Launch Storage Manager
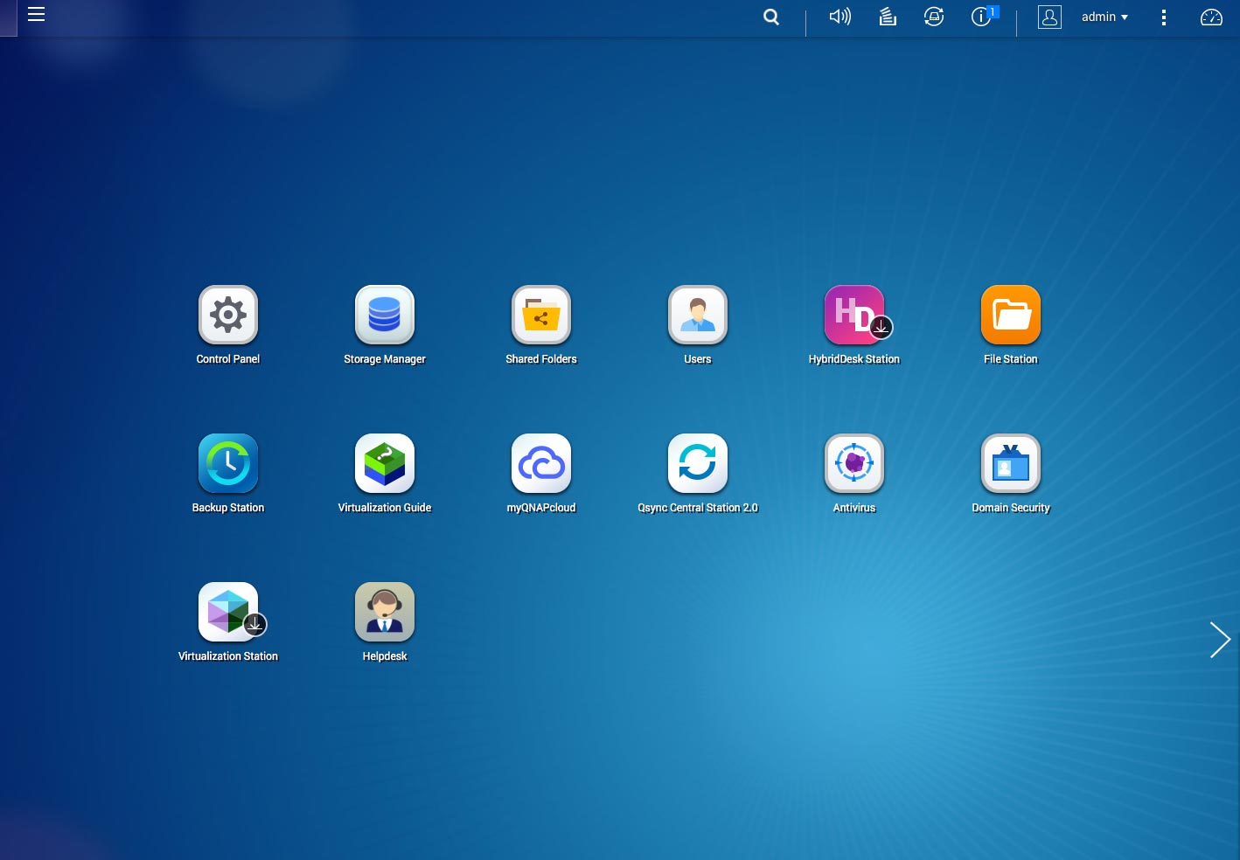This screenshot has height=860, width=1240. pos(385,316)
